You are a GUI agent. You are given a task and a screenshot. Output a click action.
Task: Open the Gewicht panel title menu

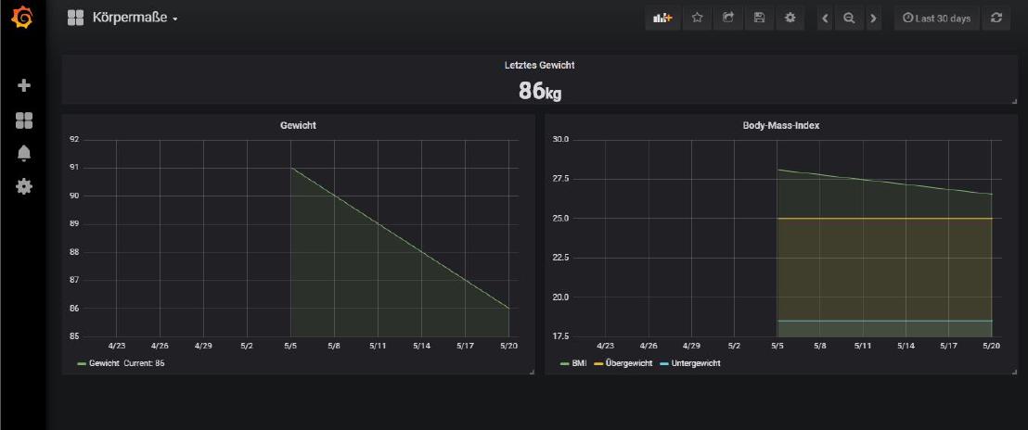(299, 125)
